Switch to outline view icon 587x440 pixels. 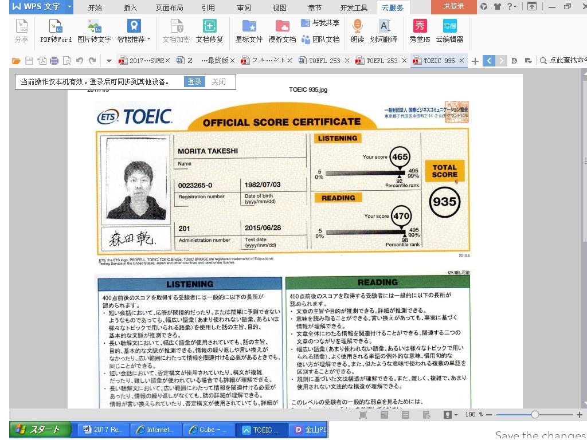pos(405,415)
